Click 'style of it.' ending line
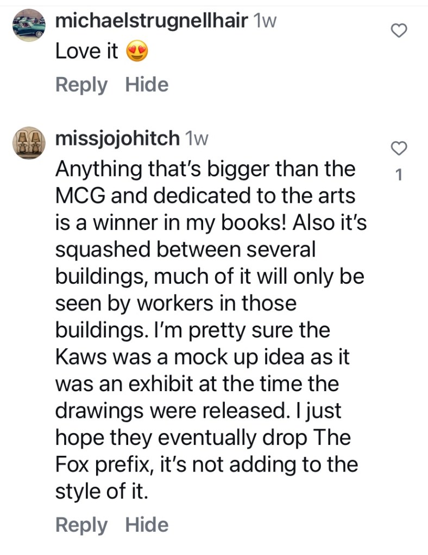428x555 pixels. point(101,492)
